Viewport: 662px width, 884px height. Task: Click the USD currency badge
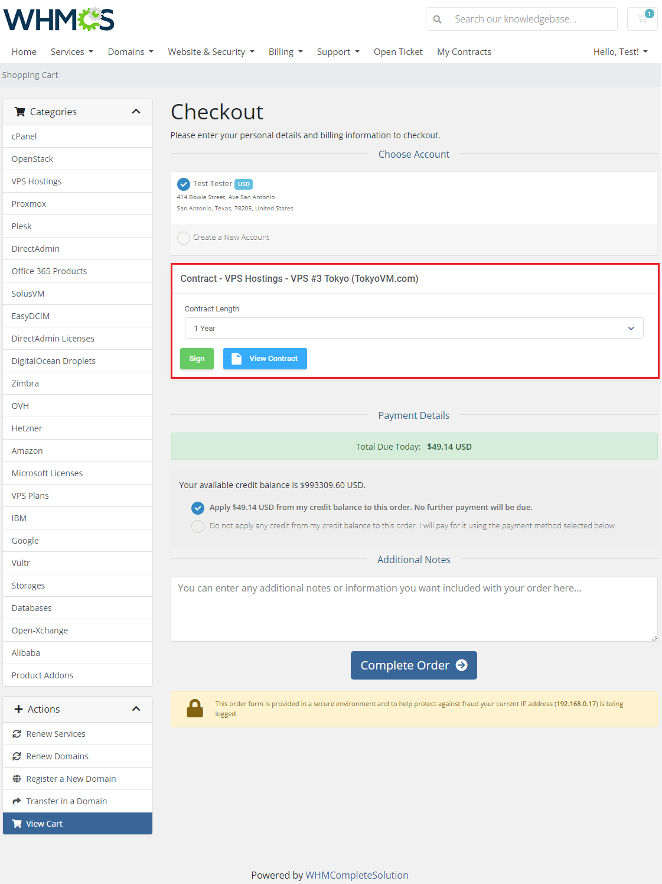[x=244, y=184]
